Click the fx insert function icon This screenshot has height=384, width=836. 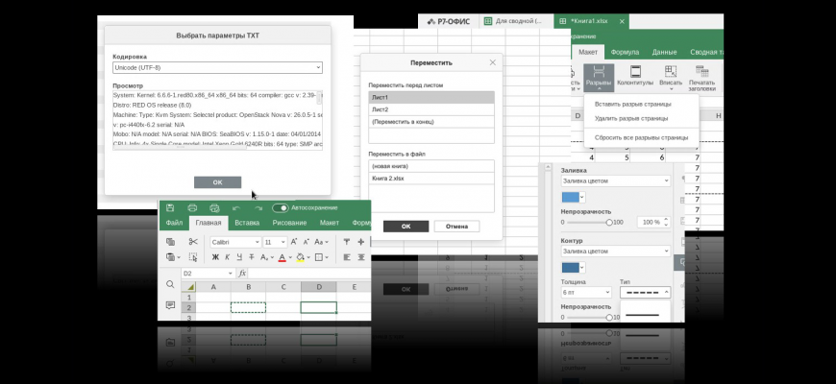click(242, 274)
